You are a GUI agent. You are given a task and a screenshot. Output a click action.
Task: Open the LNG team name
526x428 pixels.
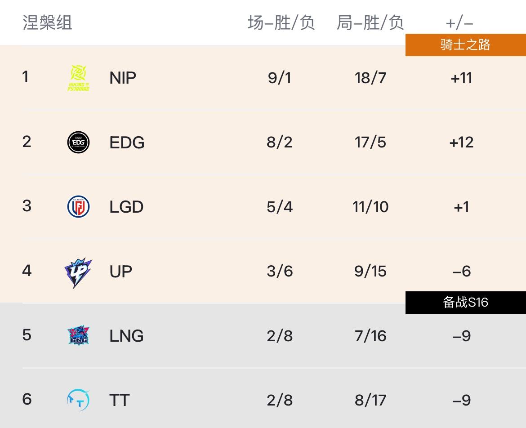tap(126, 336)
